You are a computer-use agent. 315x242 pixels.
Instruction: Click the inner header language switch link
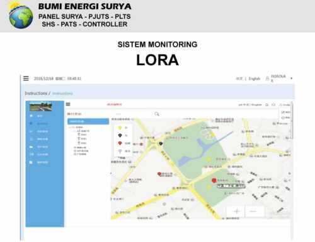coord(250,105)
